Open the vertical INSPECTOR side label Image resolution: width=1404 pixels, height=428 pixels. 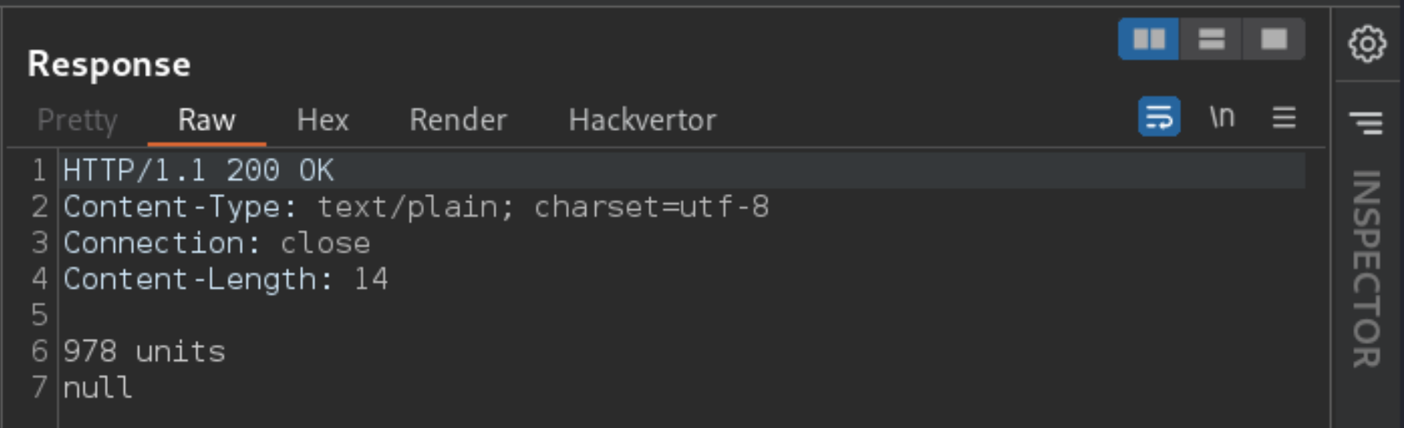coord(1366,269)
